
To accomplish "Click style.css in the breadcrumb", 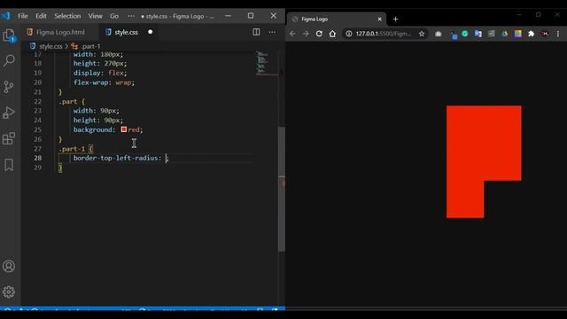I will click(x=50, y=46).
